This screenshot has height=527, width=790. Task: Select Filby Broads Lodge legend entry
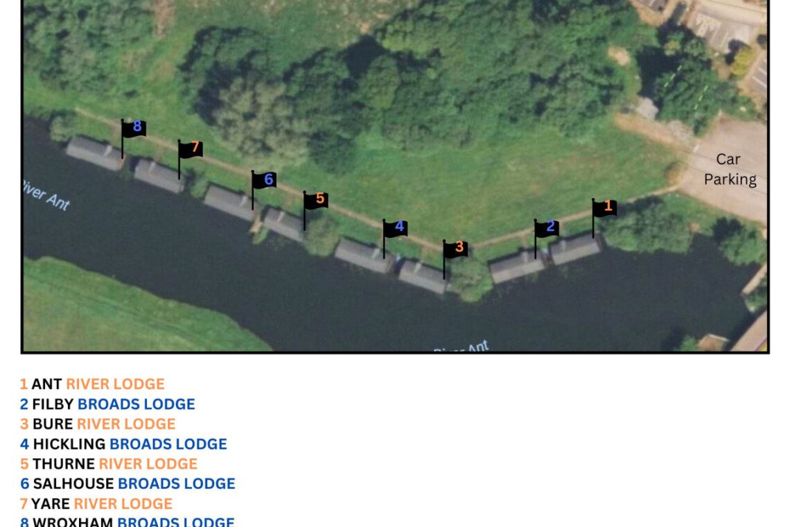point(107,404)
